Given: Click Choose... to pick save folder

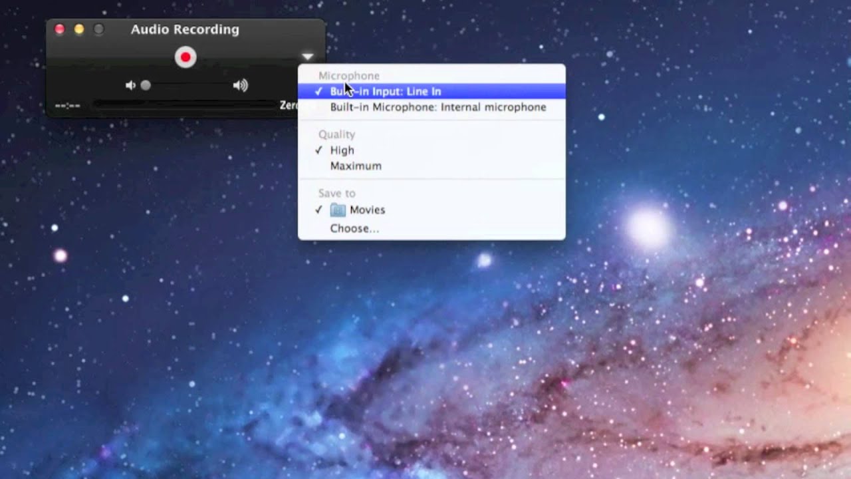Looking at the screenshot, I should (x=431, y=228).
